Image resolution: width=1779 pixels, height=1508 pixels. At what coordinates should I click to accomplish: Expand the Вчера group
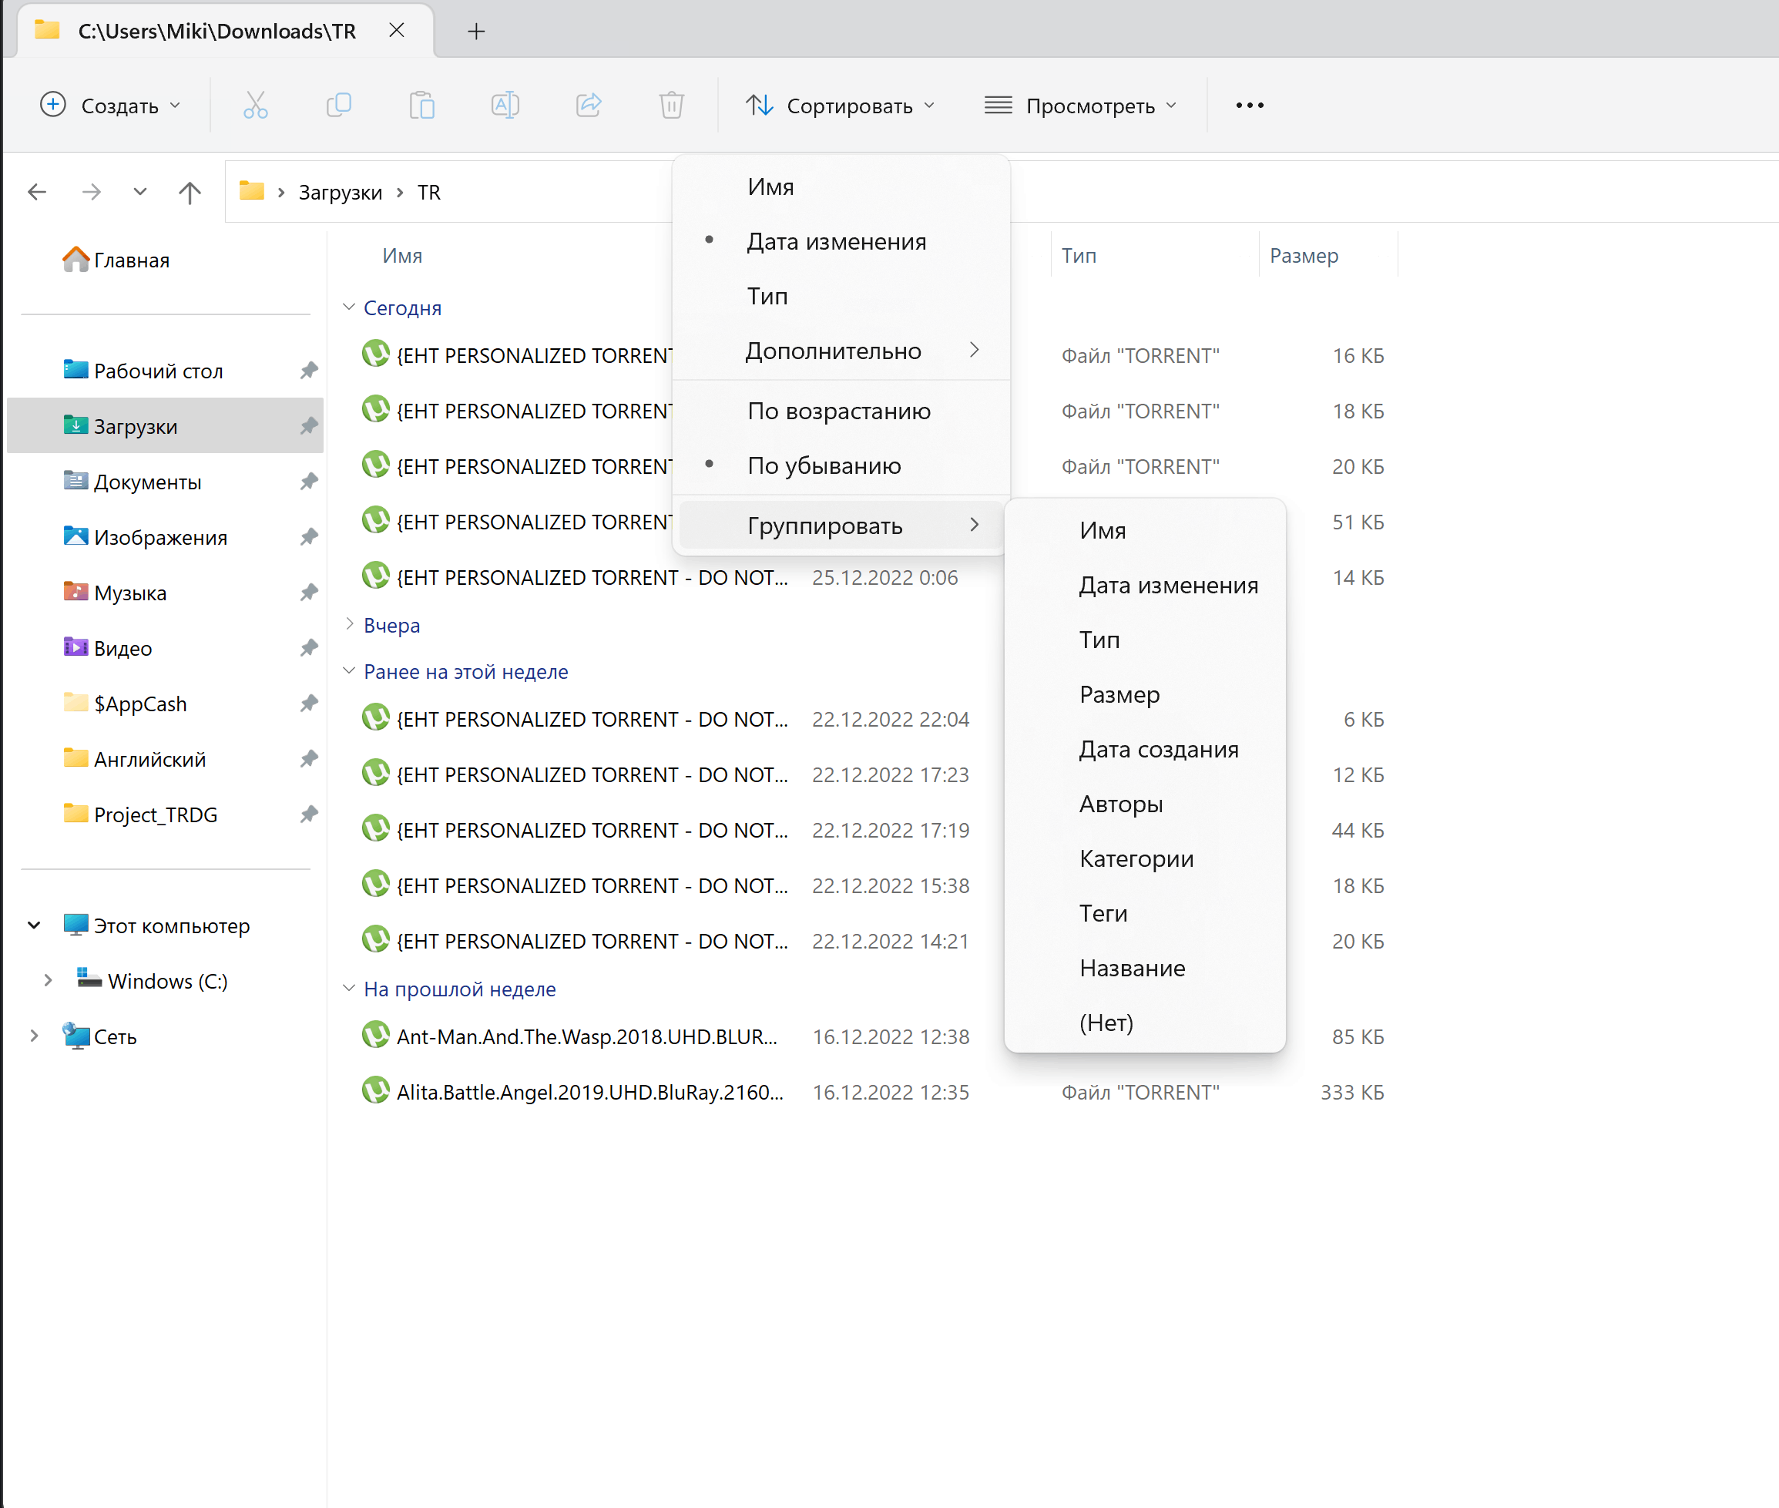[349, 624]
